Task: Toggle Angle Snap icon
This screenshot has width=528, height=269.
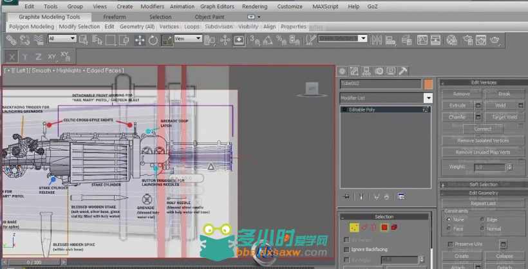Action: pyautogui.click(x=268, y=41)
